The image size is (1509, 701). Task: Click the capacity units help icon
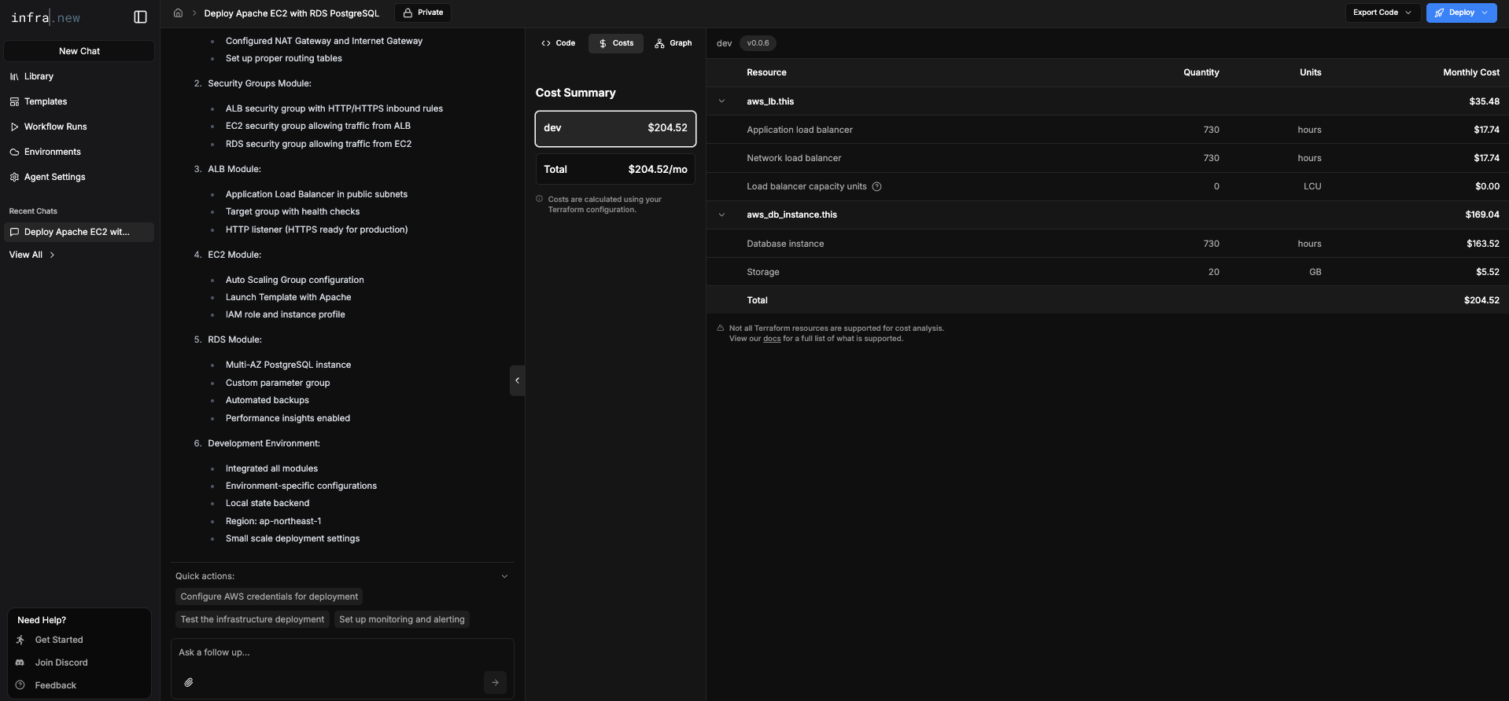point(876,186)
